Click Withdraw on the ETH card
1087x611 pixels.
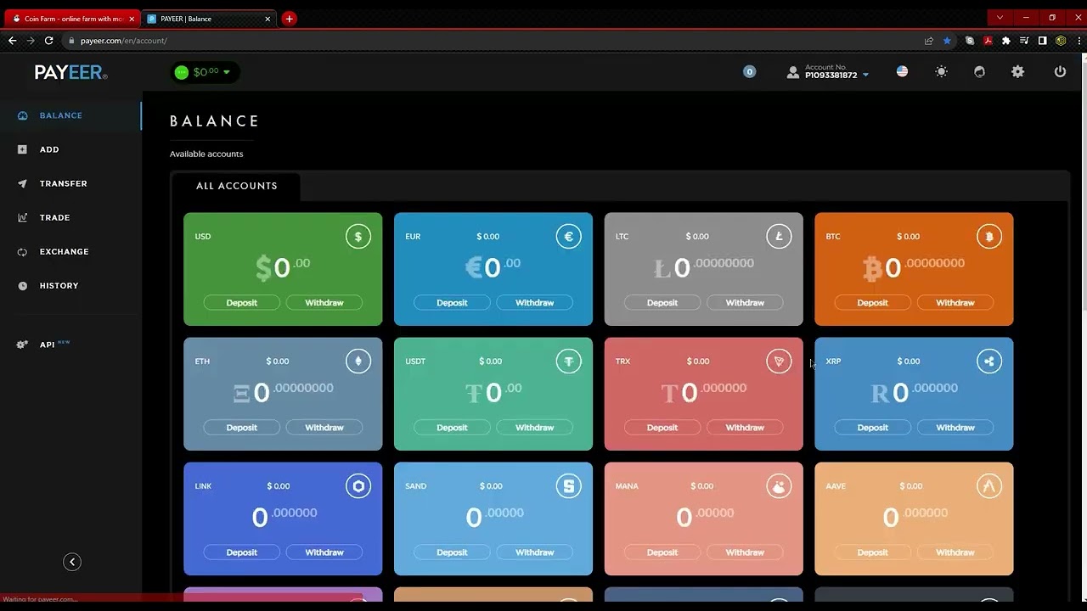click(x=324, y=428)
